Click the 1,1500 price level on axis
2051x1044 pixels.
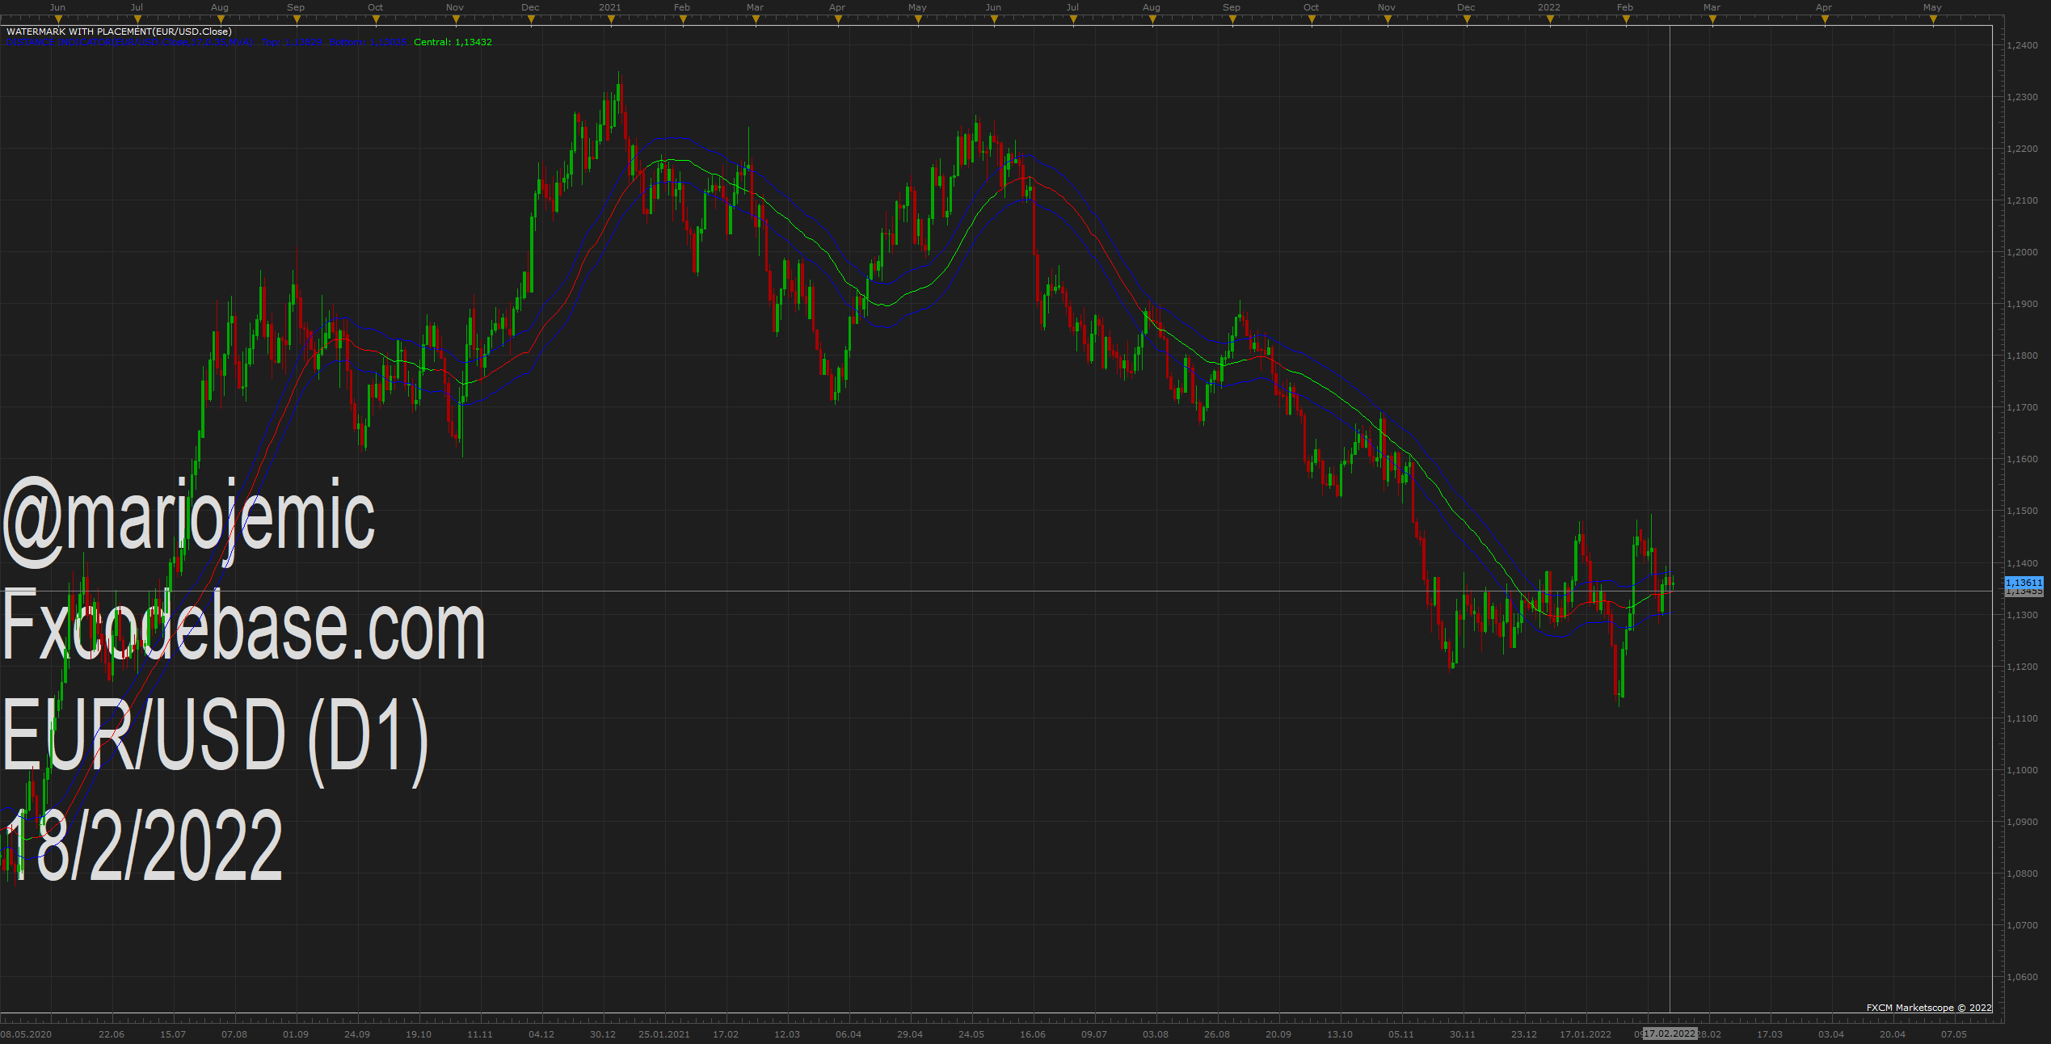pos(2023,511)
